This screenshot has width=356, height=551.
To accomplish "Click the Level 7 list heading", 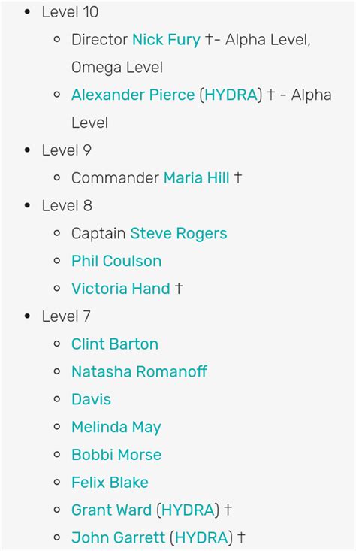I will coord(66,316).
